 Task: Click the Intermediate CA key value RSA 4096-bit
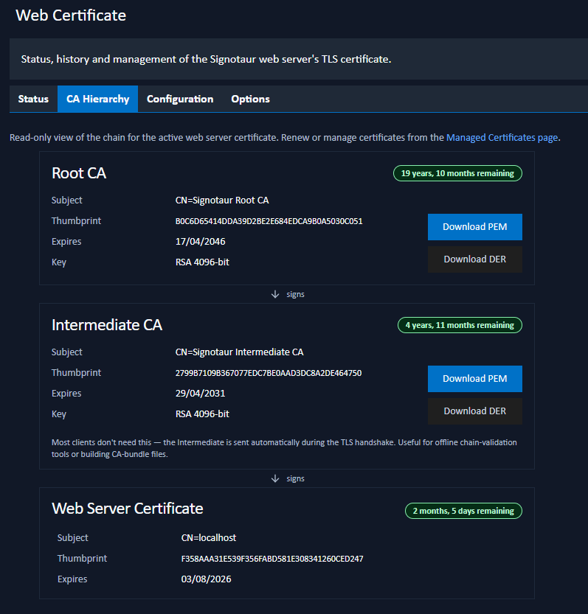pyautogui.click(x=202, y=414)
